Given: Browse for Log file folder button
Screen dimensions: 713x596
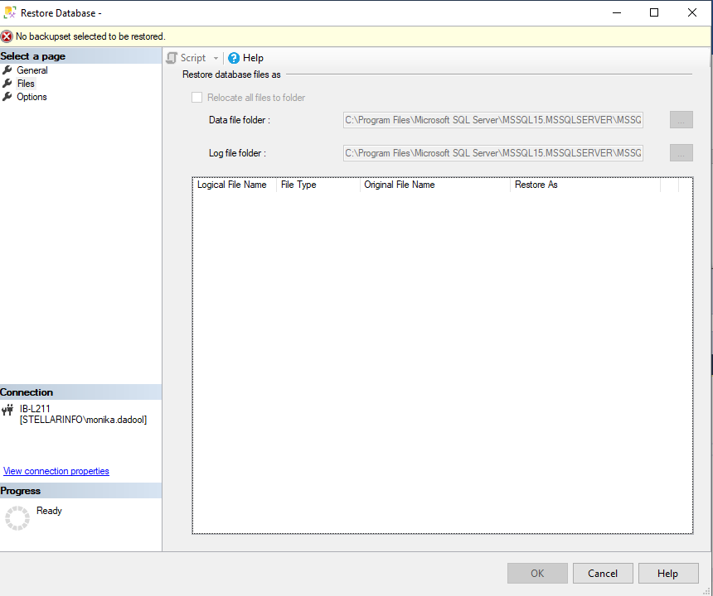Looking at the screenshot, I should tap(681, 153).
